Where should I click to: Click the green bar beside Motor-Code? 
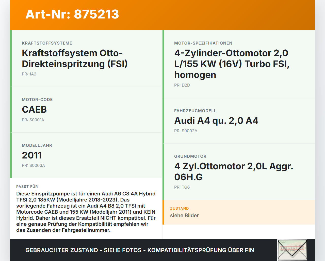coord(11,109)
